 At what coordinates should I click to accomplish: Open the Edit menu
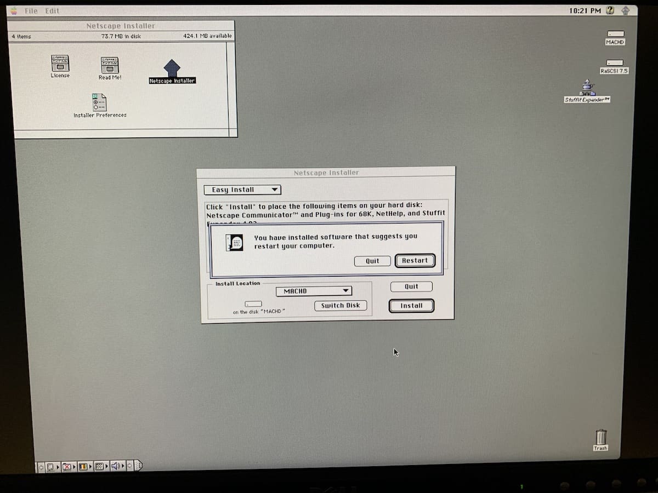tap(52, 11)
